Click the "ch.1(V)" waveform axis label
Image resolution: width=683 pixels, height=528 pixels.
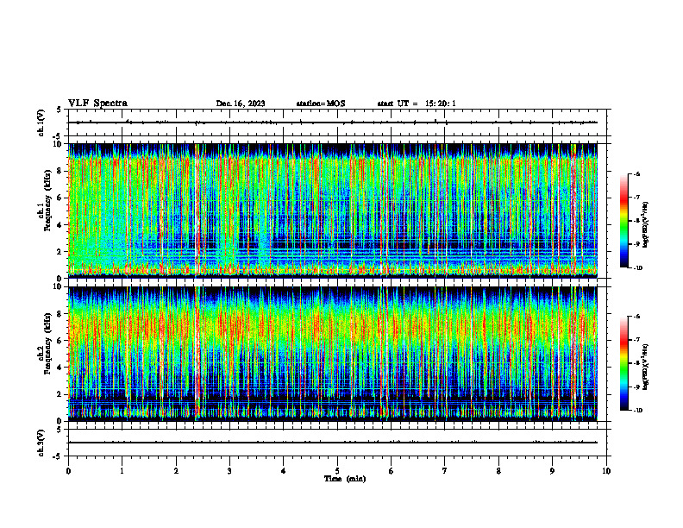coord(41,123)
